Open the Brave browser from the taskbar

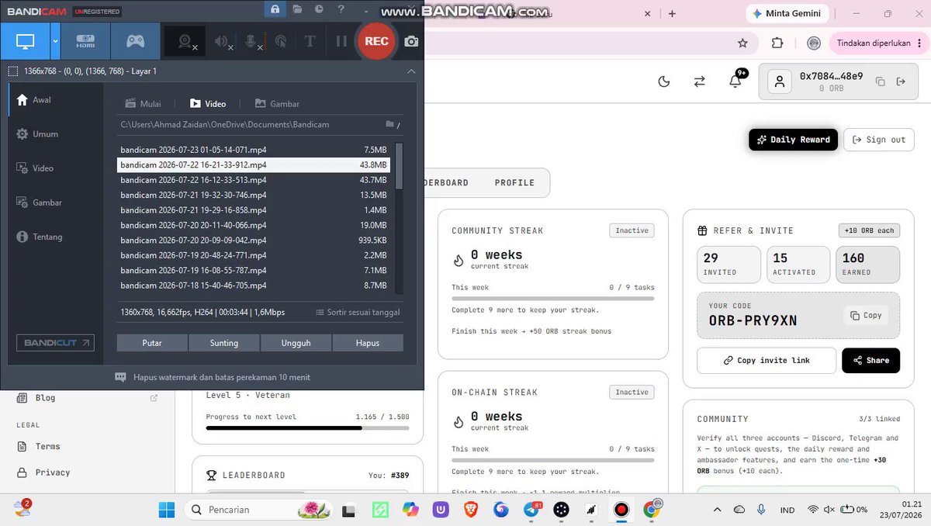pos(471,510)
